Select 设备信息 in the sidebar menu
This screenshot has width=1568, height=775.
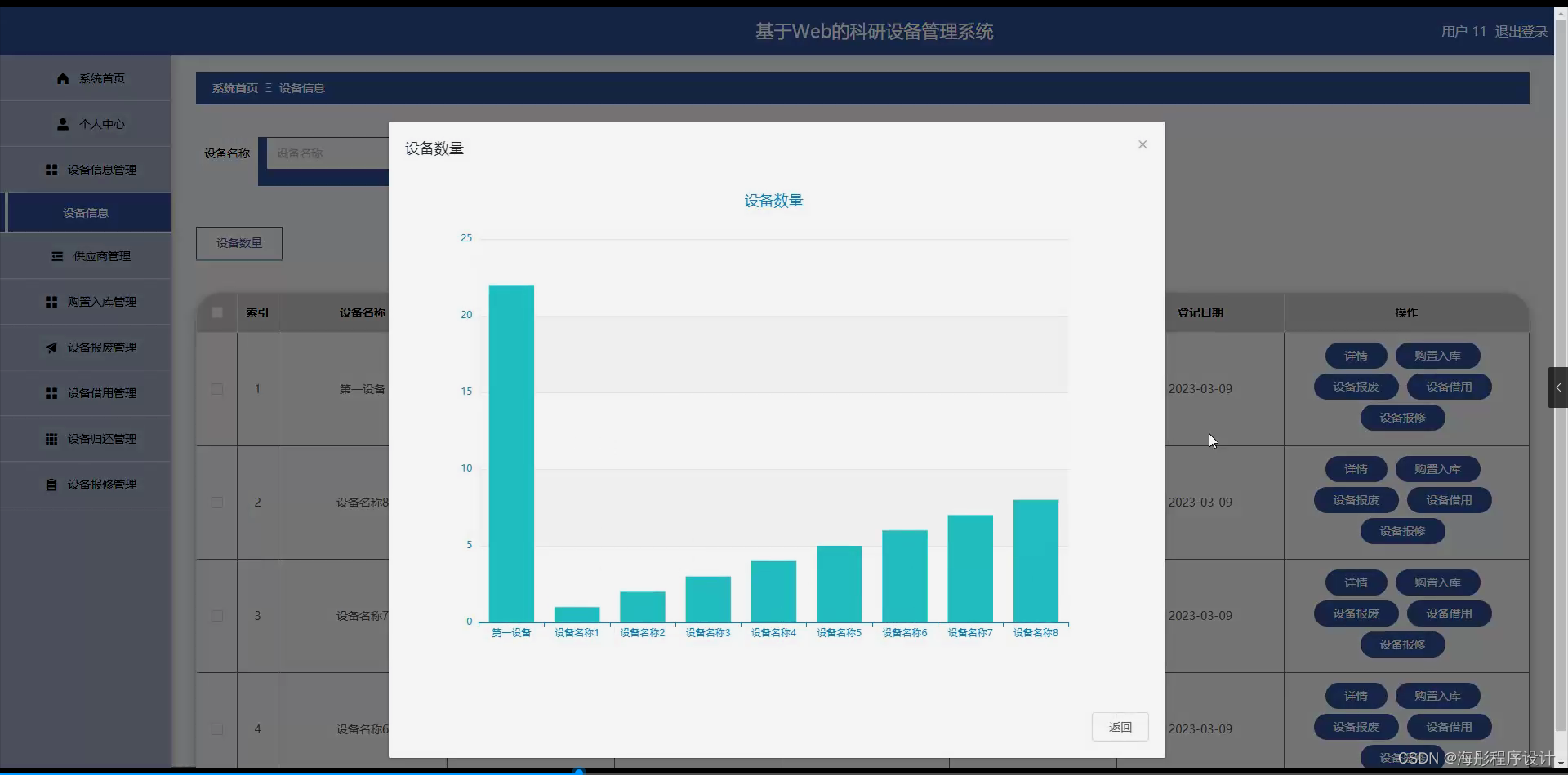[87, 212]
